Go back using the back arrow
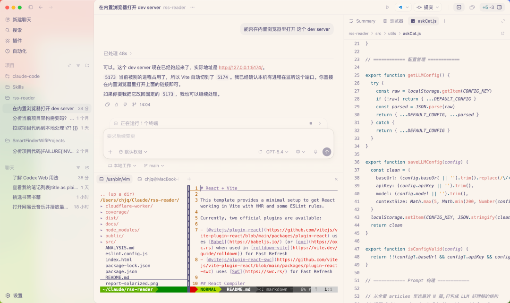Screen dimensions: 510x303 click(41, 7)
